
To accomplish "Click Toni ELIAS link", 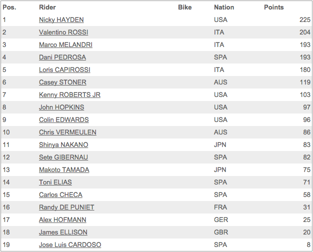I will 55,182.
